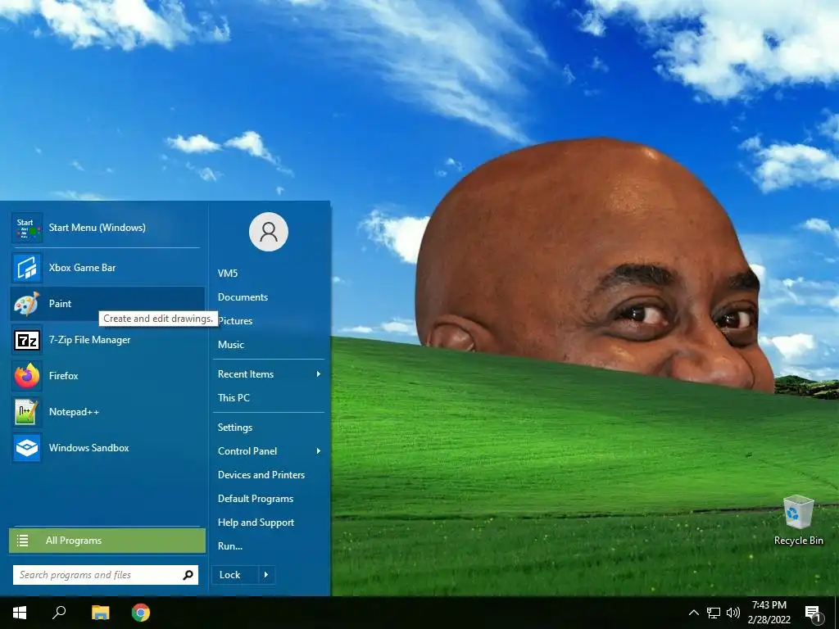Open the arrow next to Lock for power options
Screen dimensions: 839x629
266,575
